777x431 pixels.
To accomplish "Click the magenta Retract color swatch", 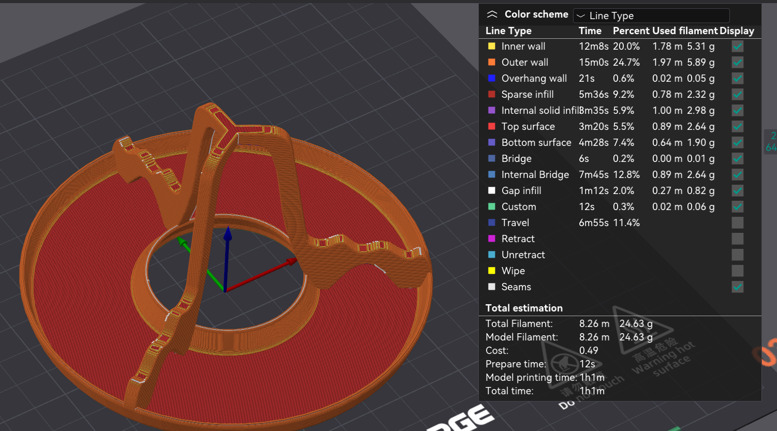I will (492, 239).
